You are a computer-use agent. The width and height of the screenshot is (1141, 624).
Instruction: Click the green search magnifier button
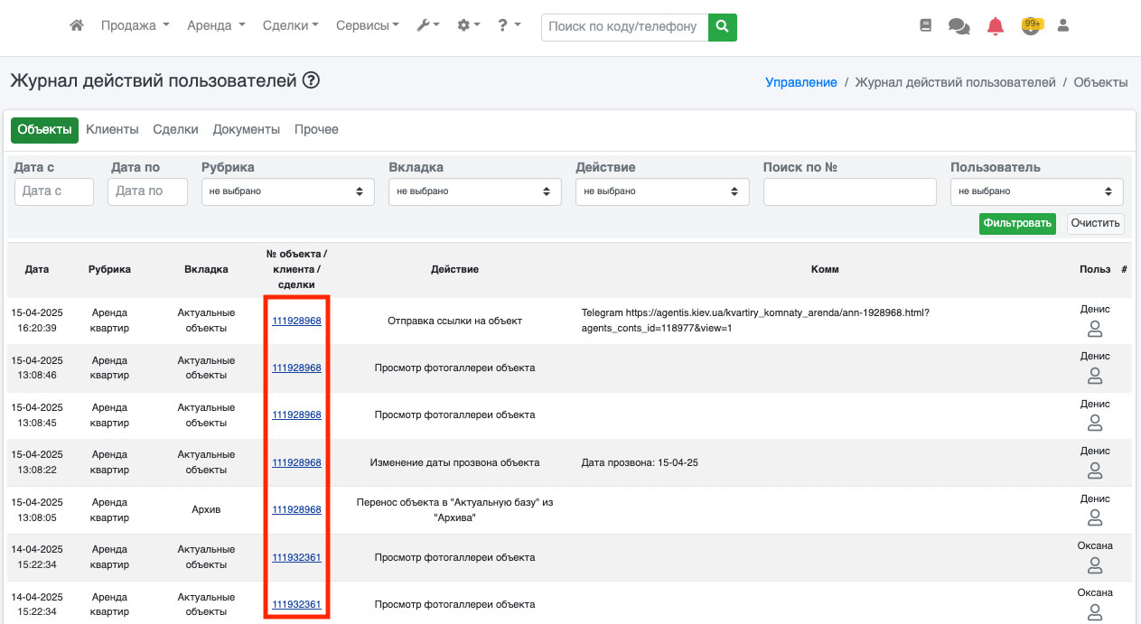pos(722,27)
